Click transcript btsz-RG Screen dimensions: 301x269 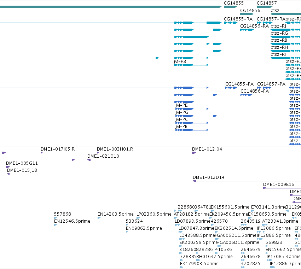click(279, 33)
